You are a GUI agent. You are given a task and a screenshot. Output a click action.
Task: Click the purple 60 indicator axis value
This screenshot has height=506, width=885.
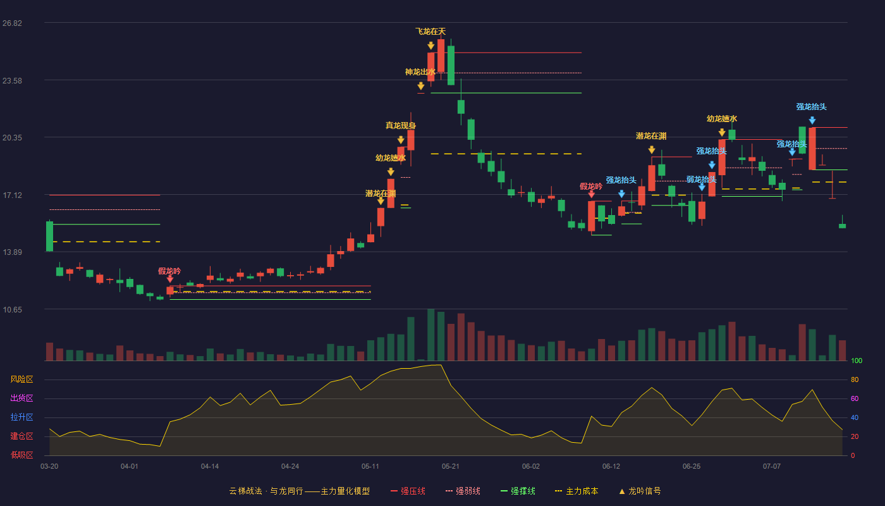pyautogui.click(x=855, y=399)
